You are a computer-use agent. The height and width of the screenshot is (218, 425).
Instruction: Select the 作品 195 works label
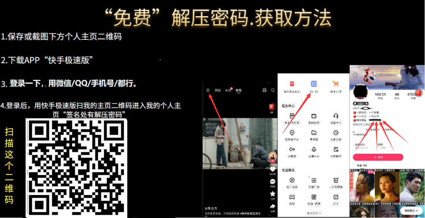pyautogui.click(x=362, y=165)
